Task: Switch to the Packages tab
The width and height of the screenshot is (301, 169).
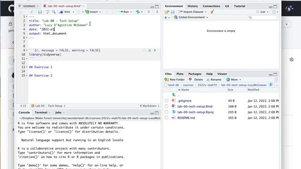Action: point(195,74)
